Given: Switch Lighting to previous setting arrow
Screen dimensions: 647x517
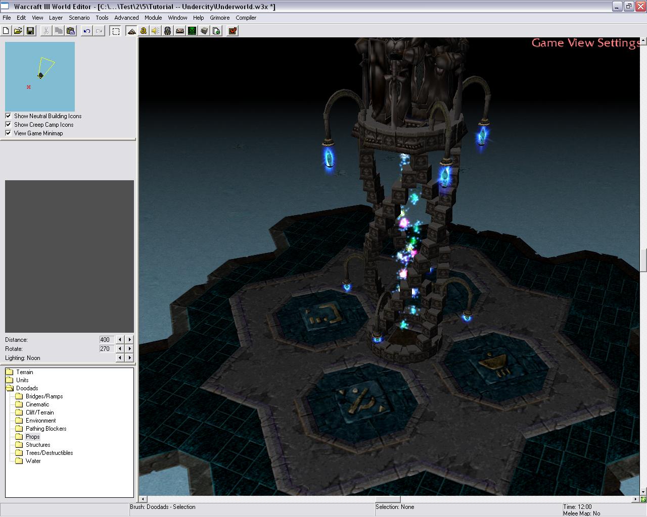Looking at the screenshot, I should tap(120, 358).
